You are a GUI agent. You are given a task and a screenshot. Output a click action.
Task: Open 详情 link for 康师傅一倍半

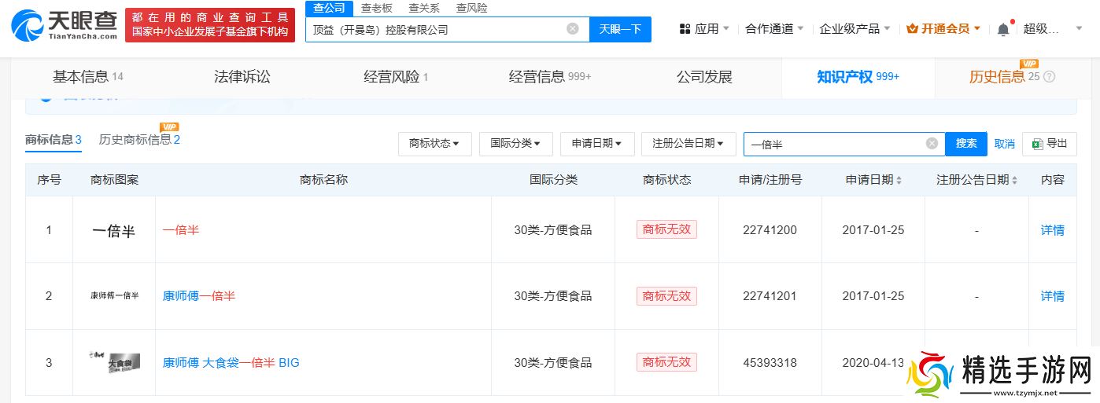pos(1052,296)
